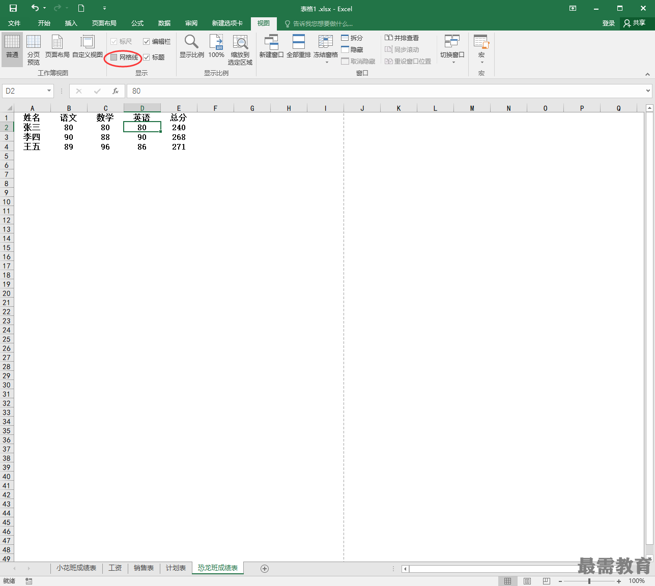655x586 pixels.
Task: Expand the formula bar with chevron
Action: (648, 91)
